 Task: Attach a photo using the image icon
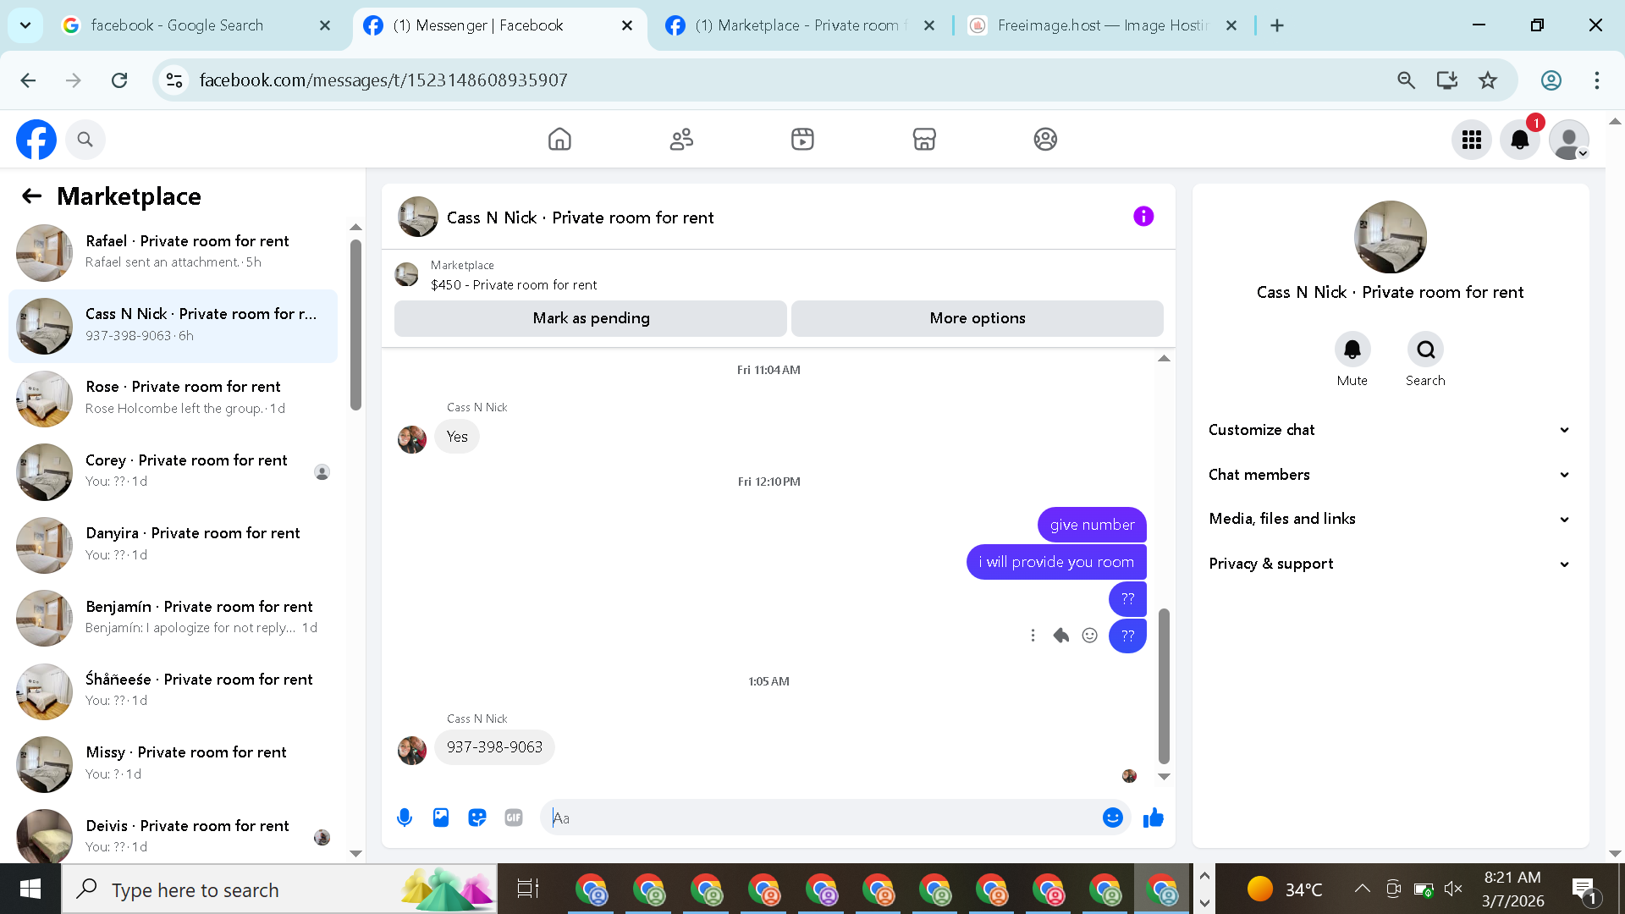(441, 818)
